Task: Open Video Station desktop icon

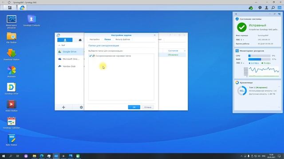Action: (x=12, y=106)
